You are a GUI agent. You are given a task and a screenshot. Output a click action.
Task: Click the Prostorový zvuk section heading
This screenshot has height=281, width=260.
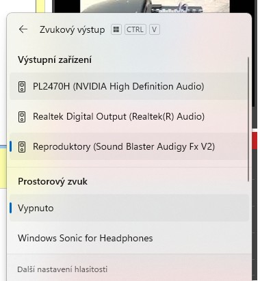[x=53, y=182]
